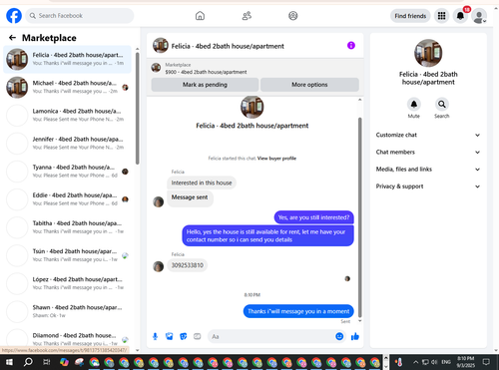Open the Felicia conversation in list
Image resolution: width=499 pixels, height=370 pixels.
[68, 59]
